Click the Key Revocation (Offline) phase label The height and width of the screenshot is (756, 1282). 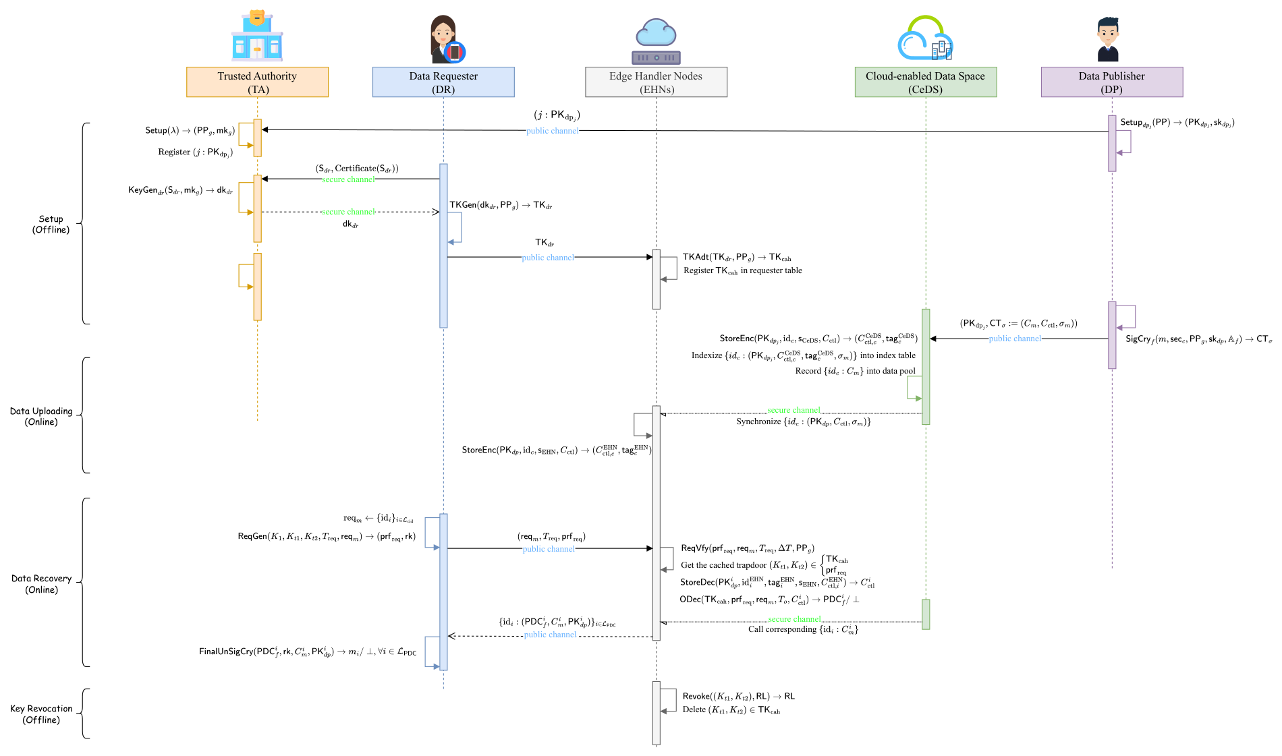tap(41, 714)
